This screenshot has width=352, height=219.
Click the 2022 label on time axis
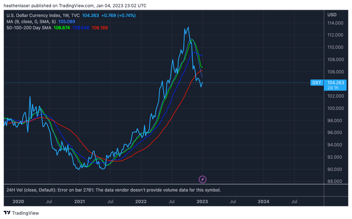141,202
